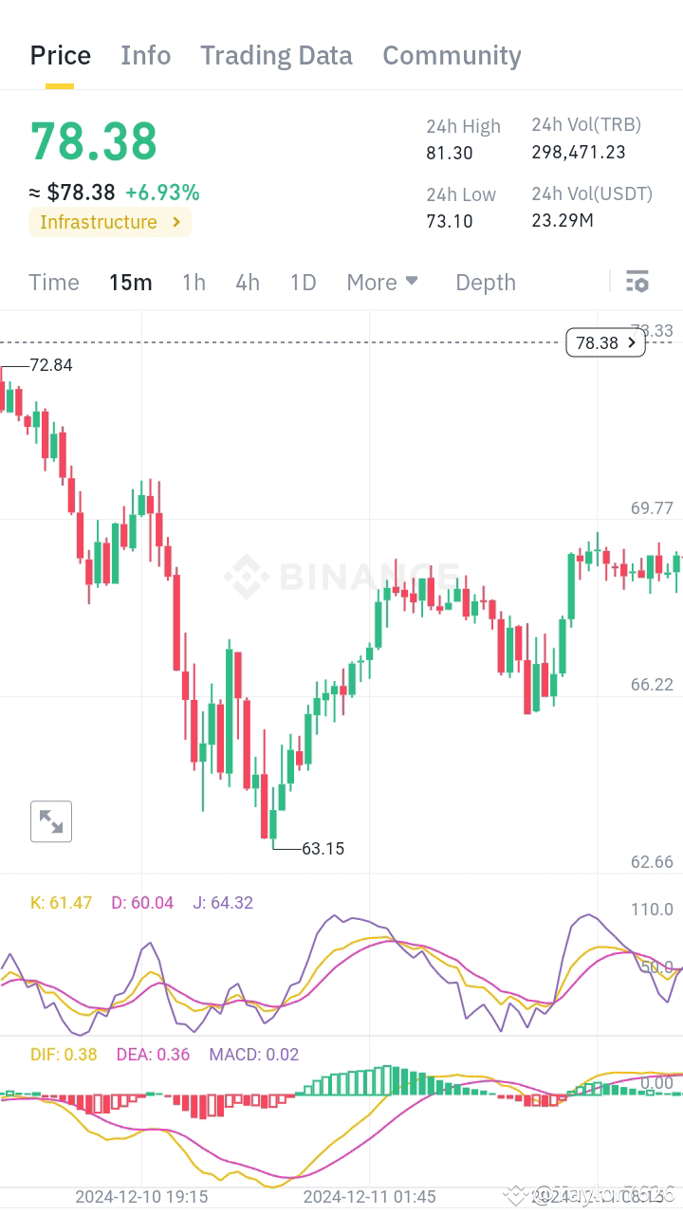Viewport: 683px width, 1215px height.
Task: Select the 4h timeframe
Action: click(247, 282)
